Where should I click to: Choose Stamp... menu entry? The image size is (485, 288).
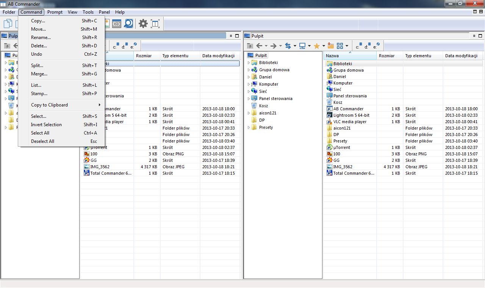[x=61, y=94]
